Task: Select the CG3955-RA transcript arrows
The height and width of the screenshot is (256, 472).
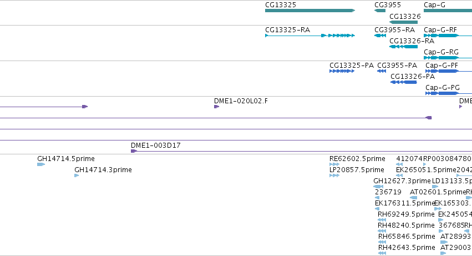Action: (x=380, y=36)
